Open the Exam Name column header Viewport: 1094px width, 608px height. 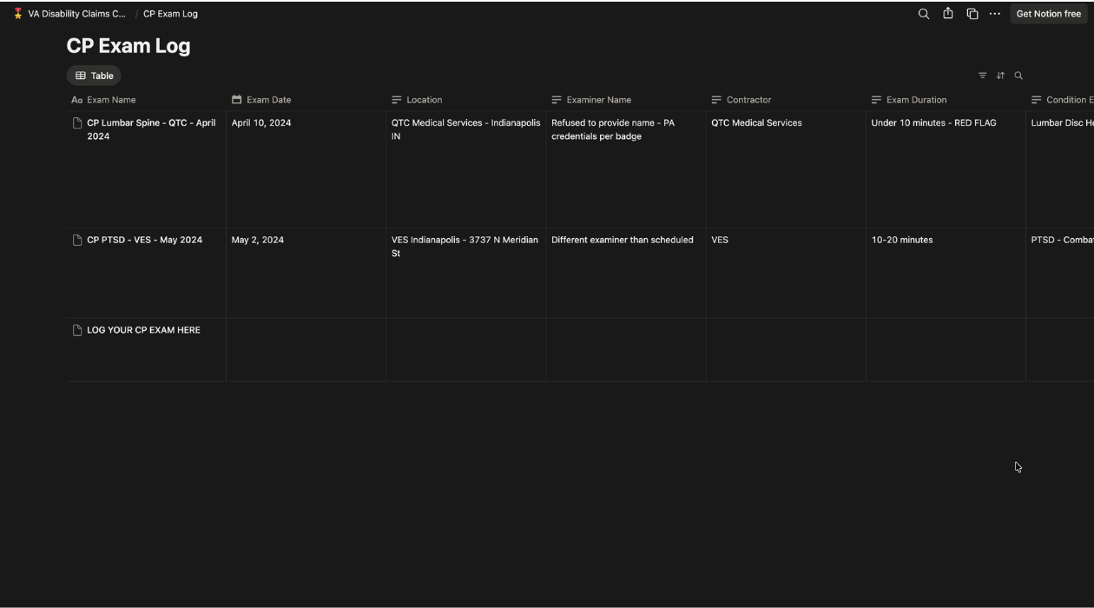(146, 100)
